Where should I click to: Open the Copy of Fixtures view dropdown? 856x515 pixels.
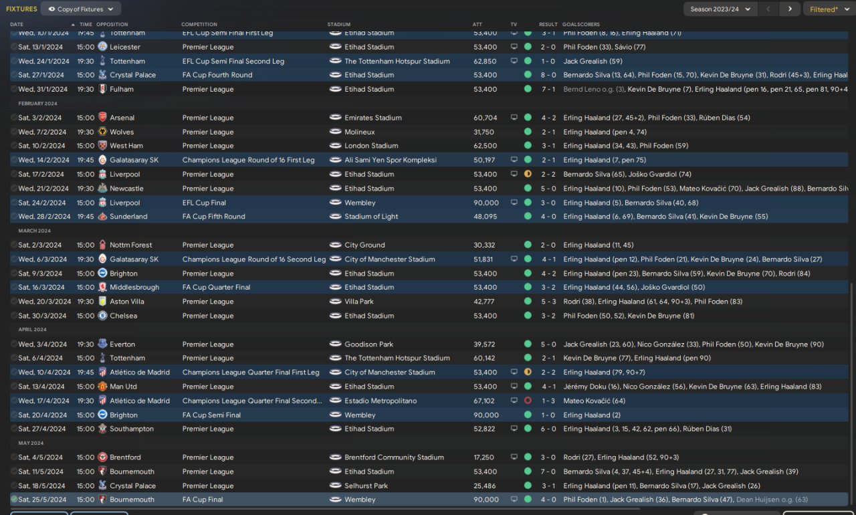[81, 9]
